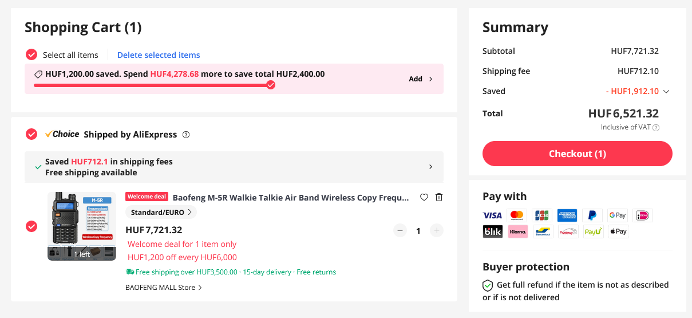Select the iDEAL payment icon

[x=643, y=215]
